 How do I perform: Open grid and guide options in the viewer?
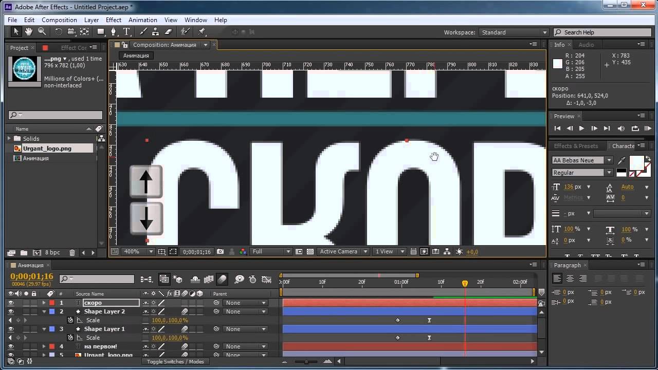161,252
